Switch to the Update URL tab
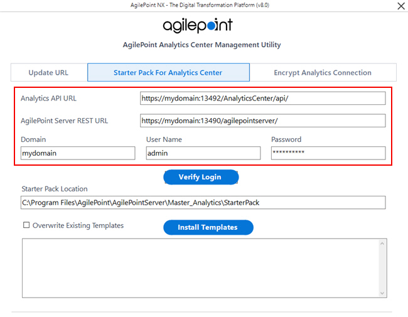This screenshot has width=408, height=317. (49, 72)
